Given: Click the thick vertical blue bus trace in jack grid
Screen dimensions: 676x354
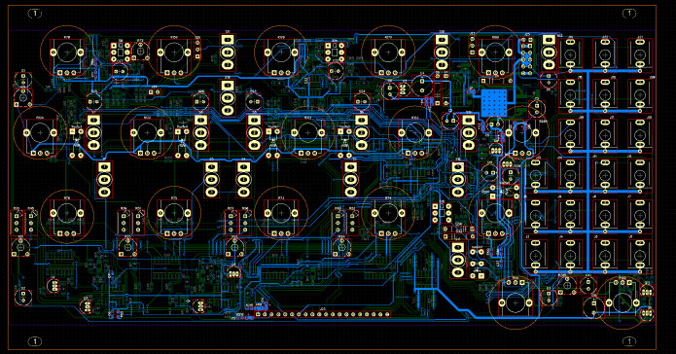Looking at the screenshot, I should tap(587, 170).
